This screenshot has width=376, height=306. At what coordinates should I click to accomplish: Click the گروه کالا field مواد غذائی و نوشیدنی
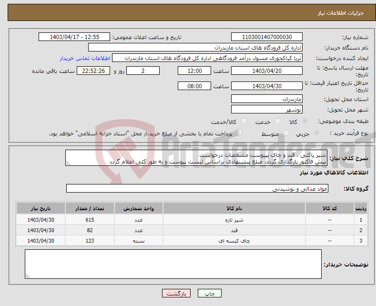point(197,188)
